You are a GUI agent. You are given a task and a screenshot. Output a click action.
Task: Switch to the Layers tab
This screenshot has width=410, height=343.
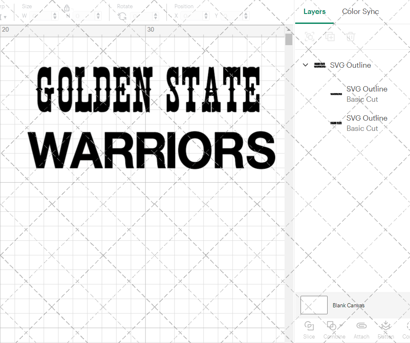click(314, 11)
